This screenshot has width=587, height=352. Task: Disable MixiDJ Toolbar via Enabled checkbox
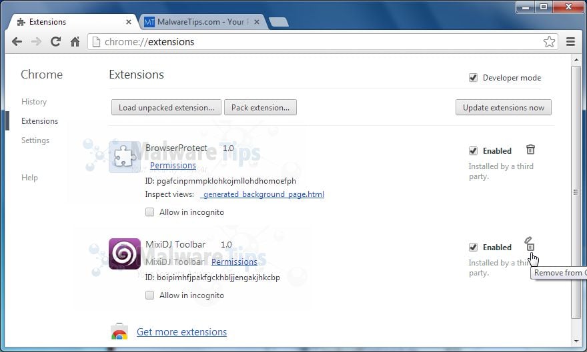pyautogui.click(x=473, y=247)
